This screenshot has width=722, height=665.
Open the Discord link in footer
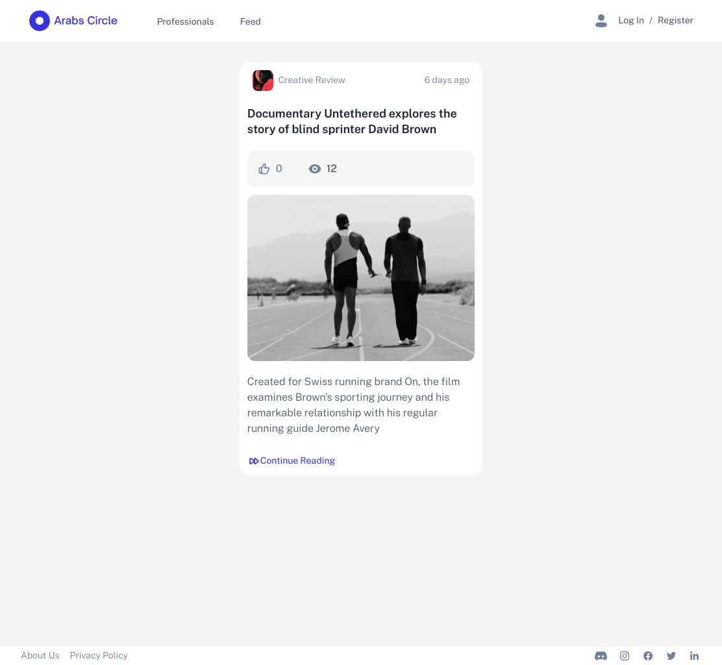601,656
